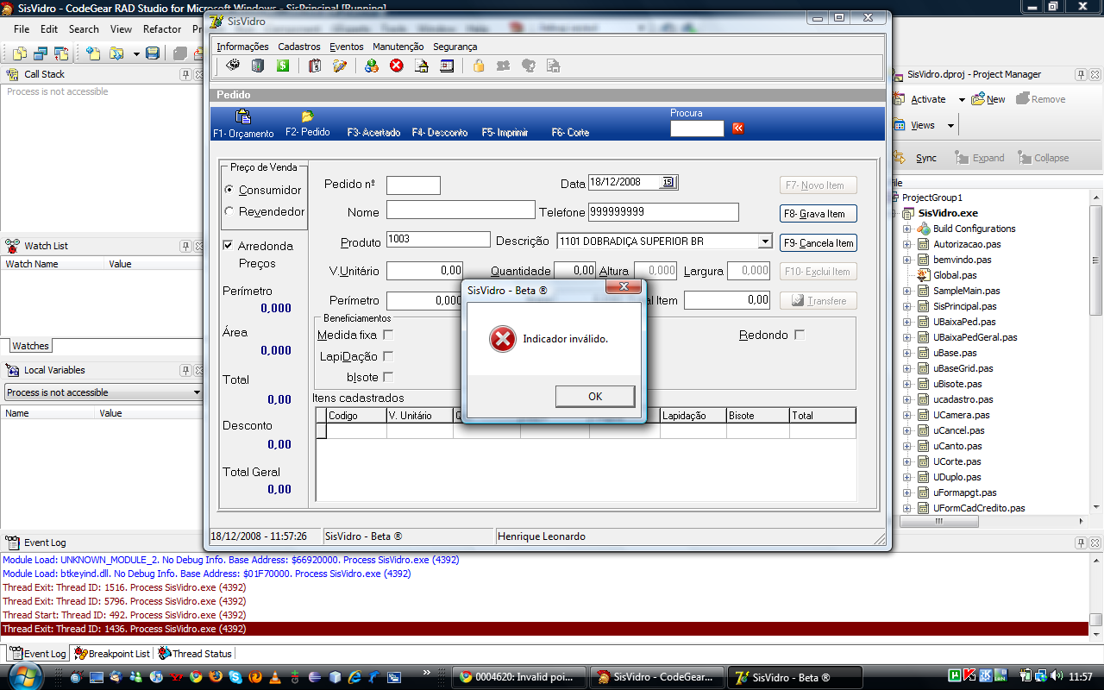Open the Descrição dropdown list
Viewport: 1104px width, 690px height.
click(764, 241)
